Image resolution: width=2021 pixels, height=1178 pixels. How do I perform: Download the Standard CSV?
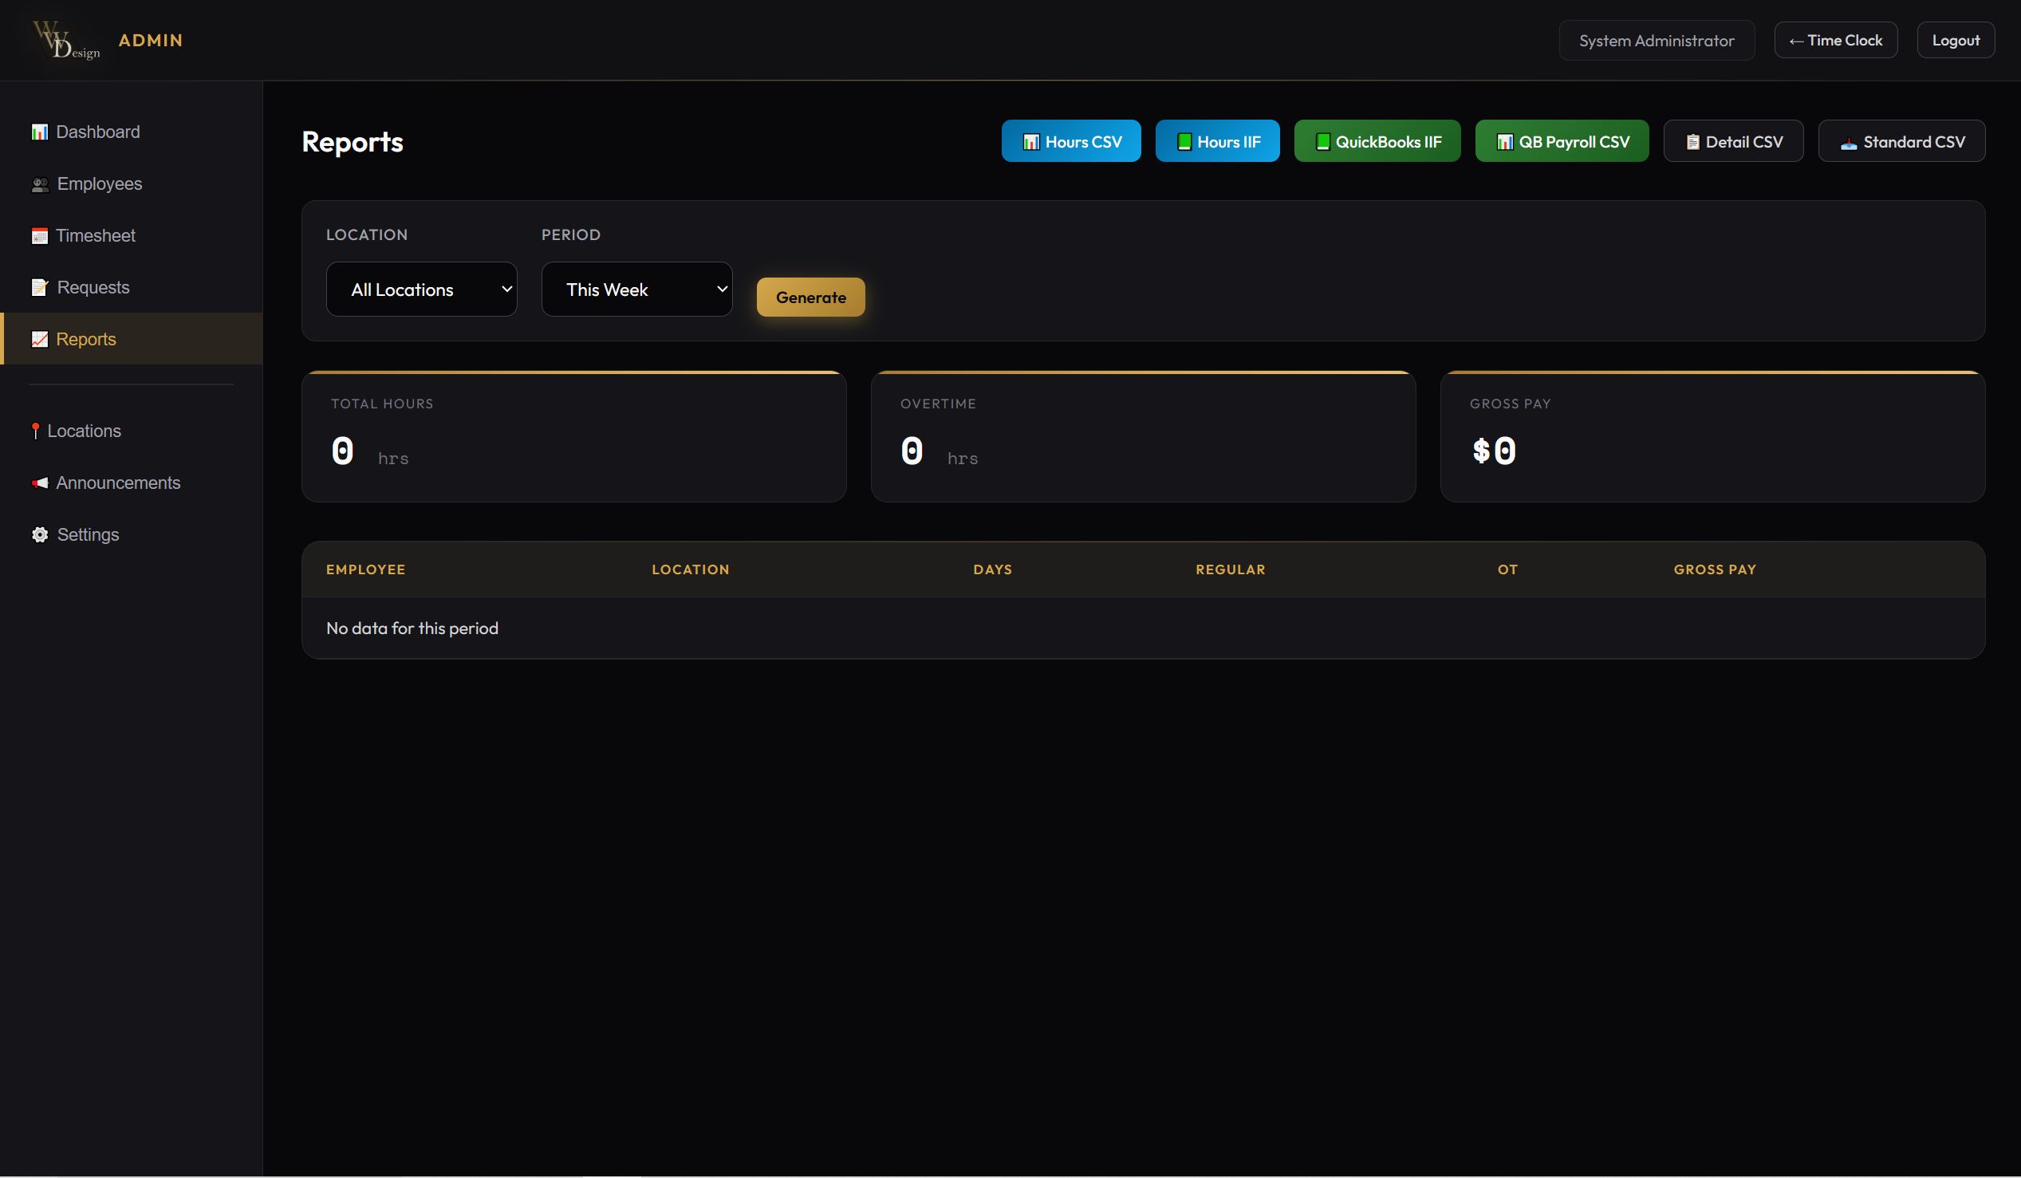pyautogui.click(x=1901, y=142)
